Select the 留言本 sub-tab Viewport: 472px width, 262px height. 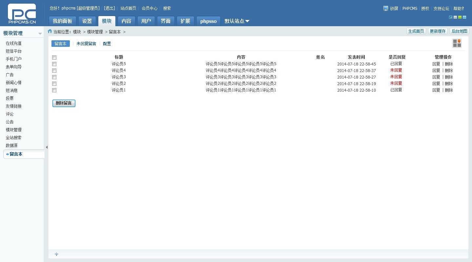(61, 44)
